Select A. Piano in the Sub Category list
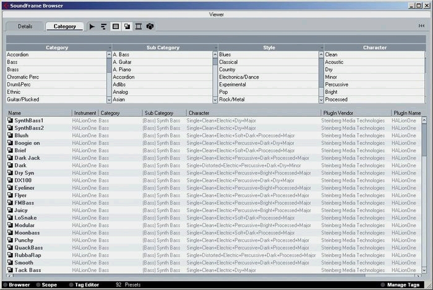 [x=162, y=69]
